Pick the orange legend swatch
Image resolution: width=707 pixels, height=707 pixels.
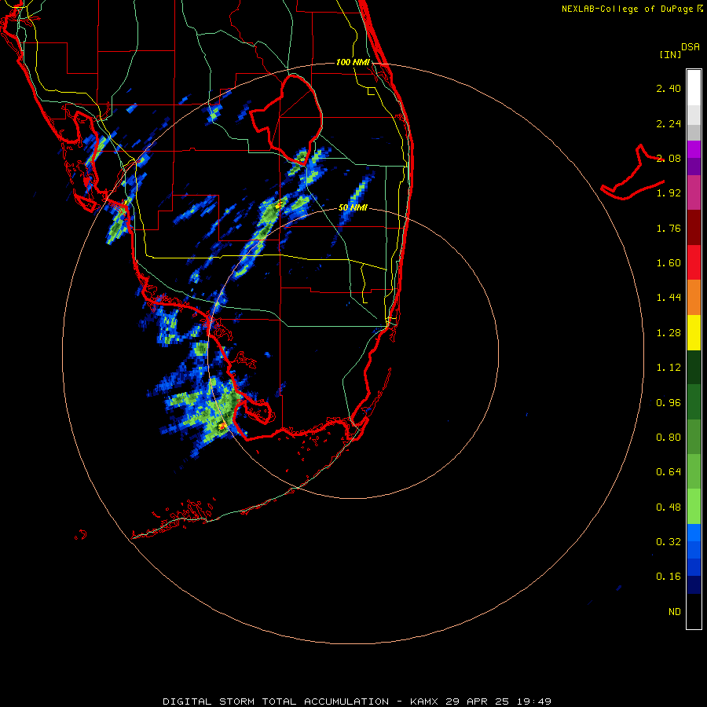pyautogui.click(x=694, y=298)
